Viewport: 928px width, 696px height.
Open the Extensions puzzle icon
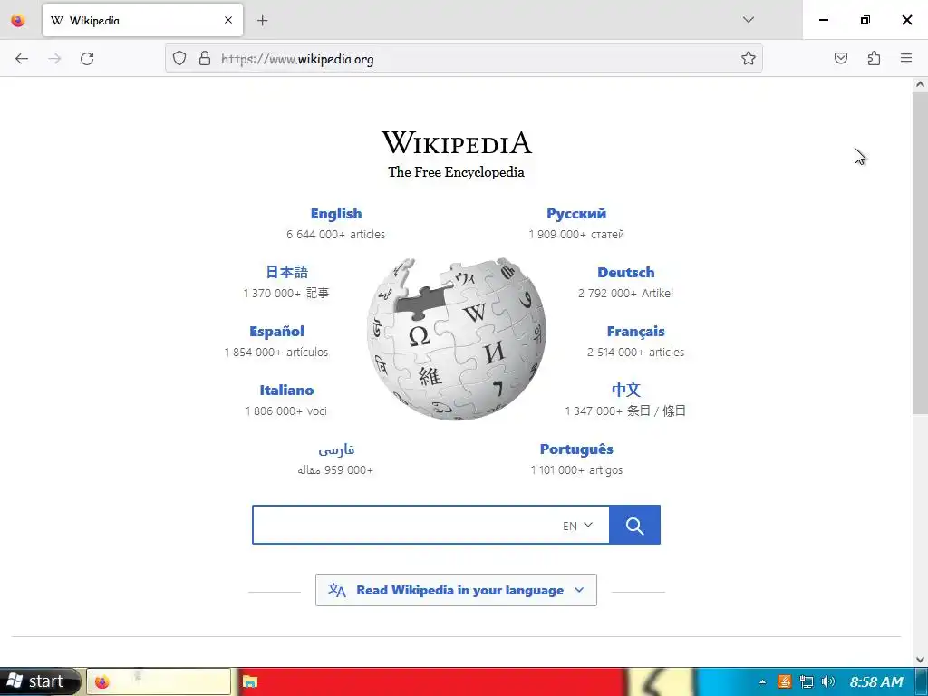point(874,59)
